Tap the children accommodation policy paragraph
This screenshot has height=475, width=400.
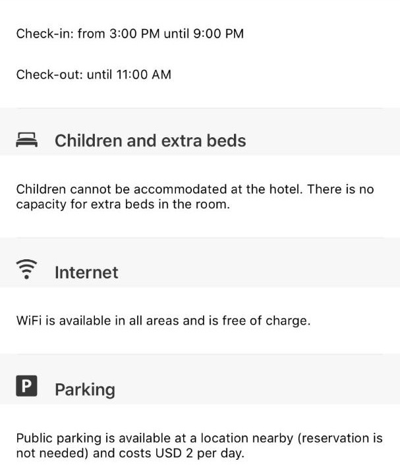(194, 197)
